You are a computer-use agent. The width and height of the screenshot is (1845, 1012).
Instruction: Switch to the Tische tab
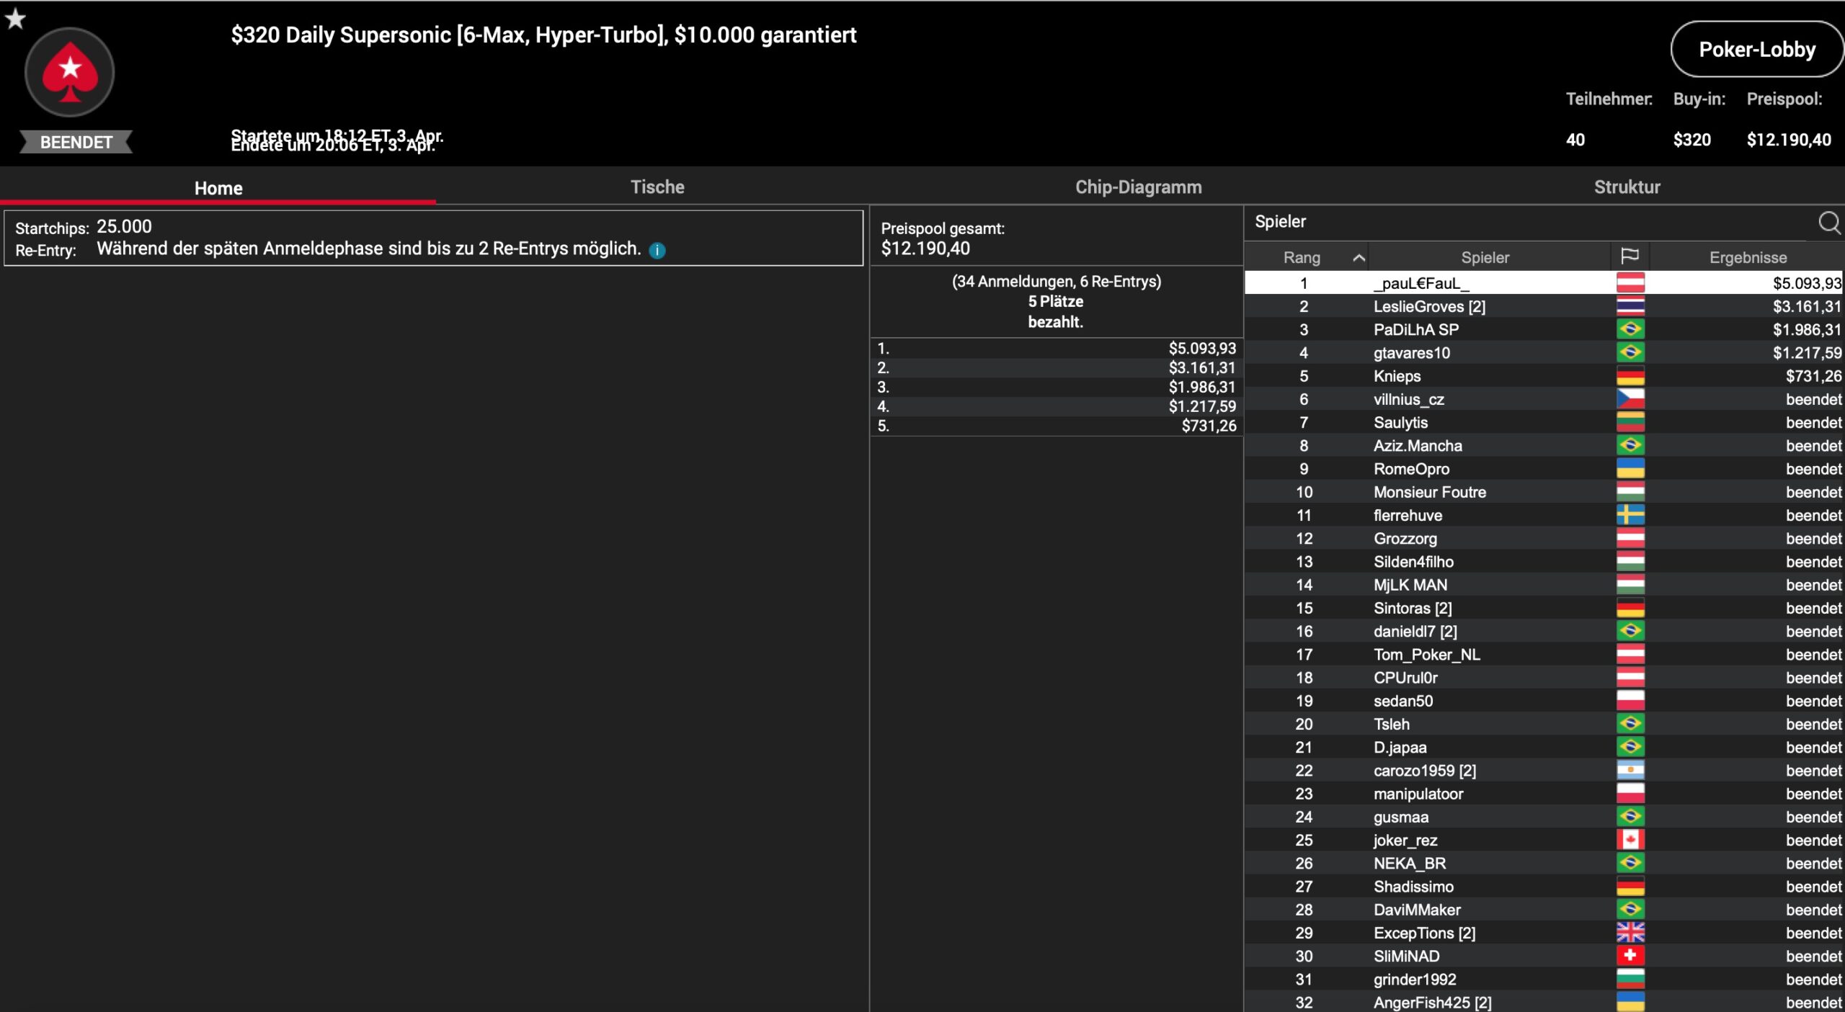657,187
